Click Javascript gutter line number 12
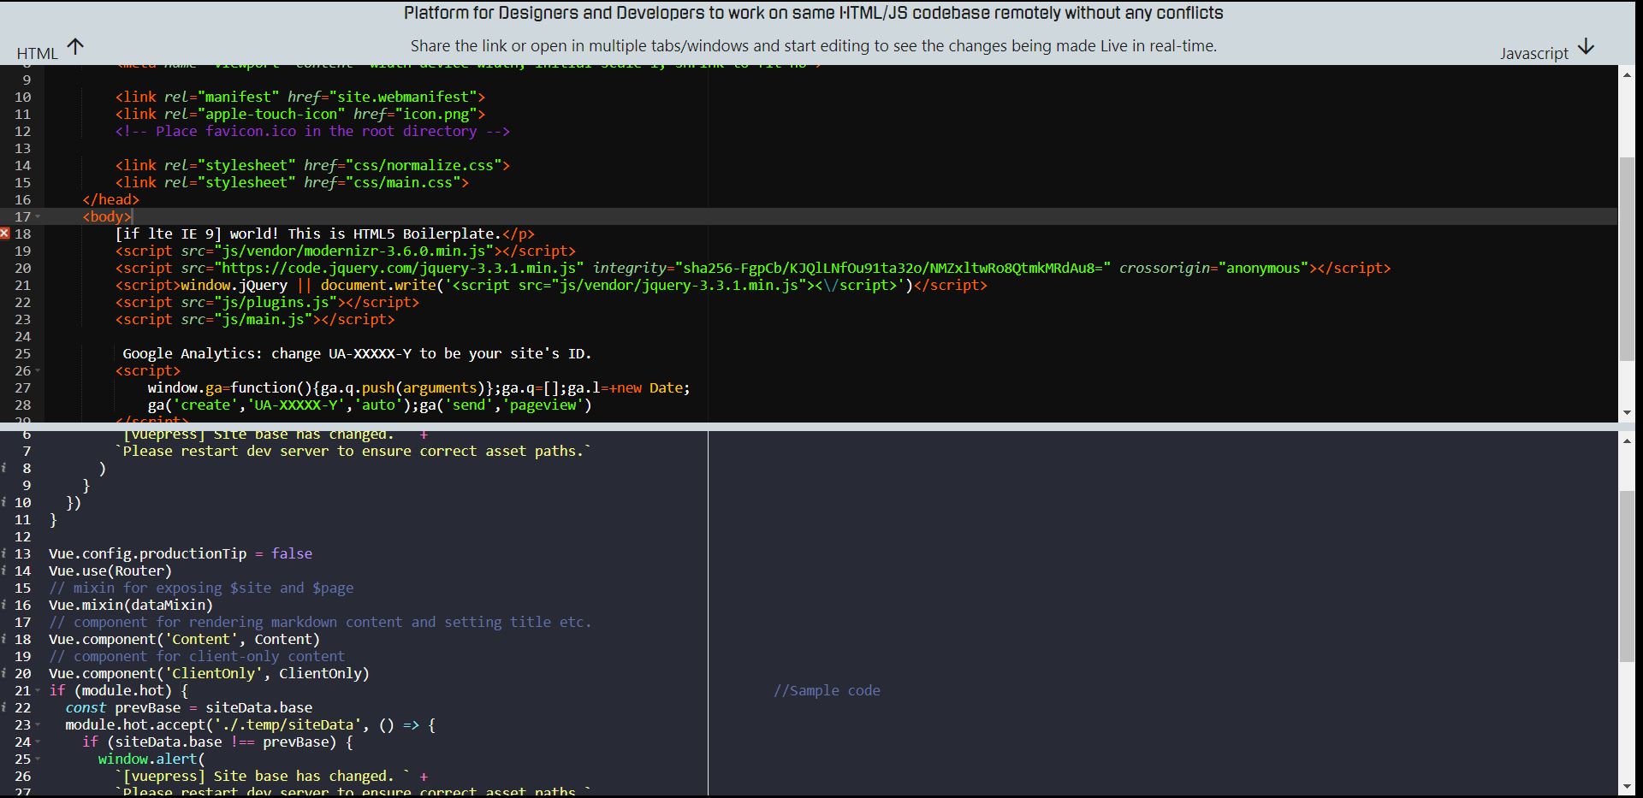The width and height of the screenshot is (1643, 798). (x=22, y=536)
